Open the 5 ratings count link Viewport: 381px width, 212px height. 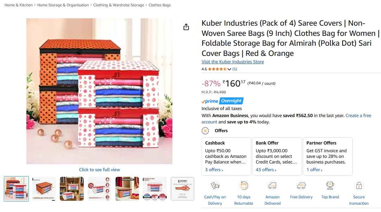point(235,69)
